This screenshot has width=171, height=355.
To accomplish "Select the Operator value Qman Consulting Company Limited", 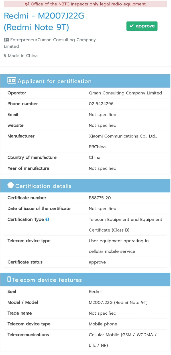I will 125,93.
